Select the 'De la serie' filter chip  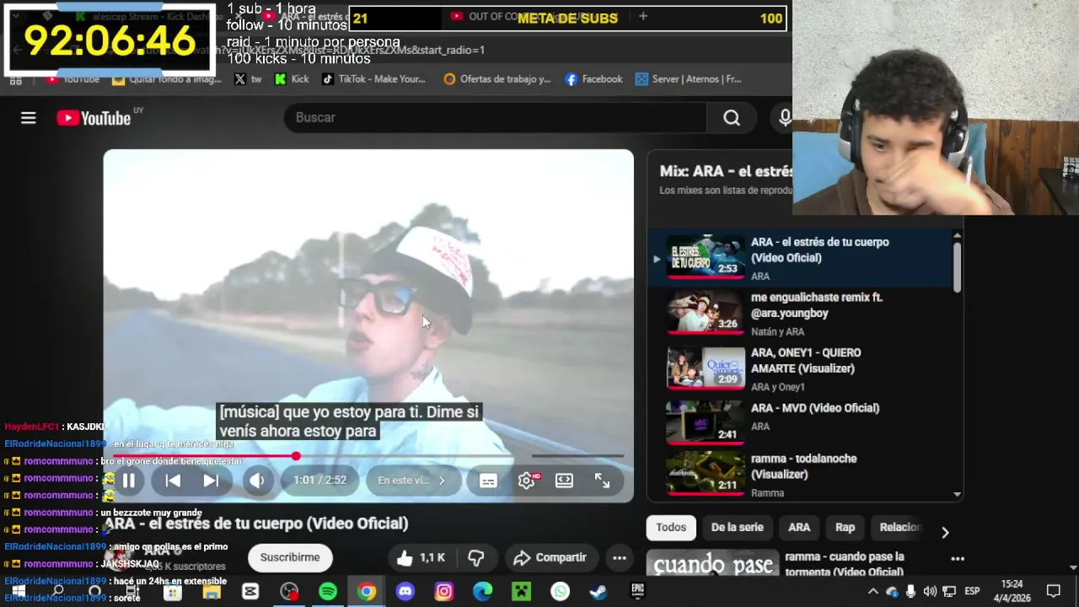(737, 528)
